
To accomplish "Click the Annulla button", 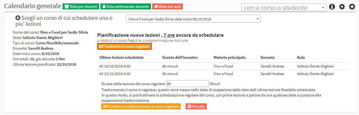I will point(196,107).
